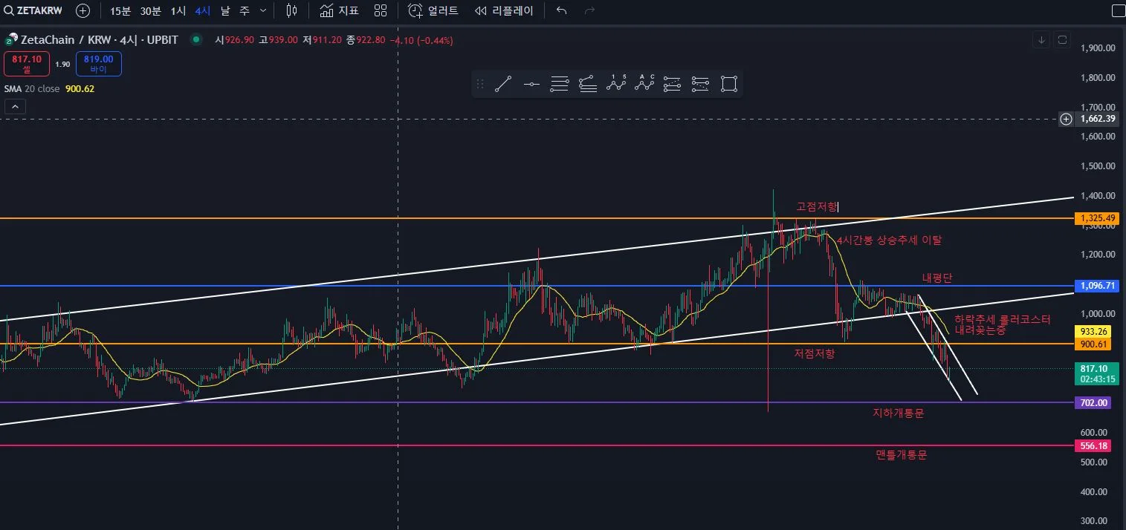Select the horizontal line tool
This screenshot has height=530, width=1126.
(x=531, y=84)
